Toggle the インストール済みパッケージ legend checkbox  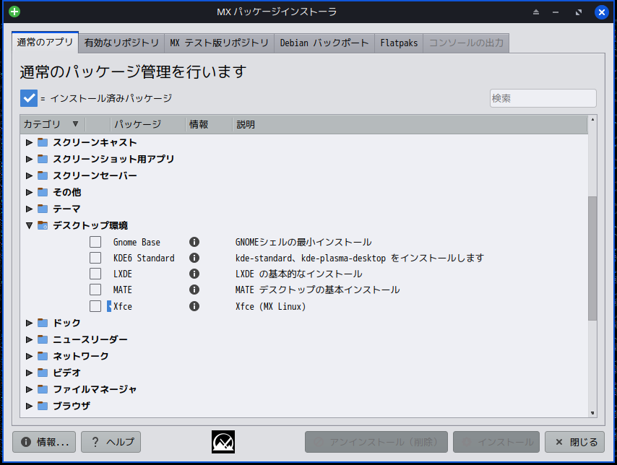tap(29, 98)
